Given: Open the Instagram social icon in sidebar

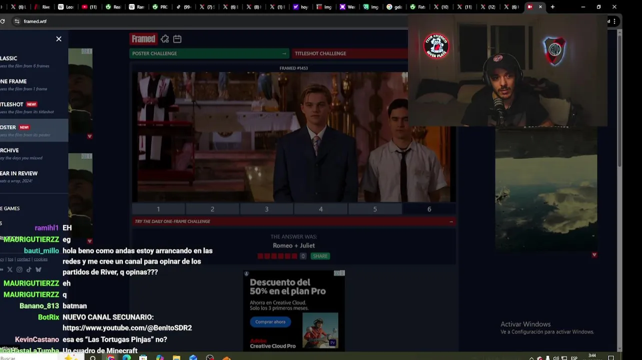Looking at the screenshot, I should click(x=20, y=269).
